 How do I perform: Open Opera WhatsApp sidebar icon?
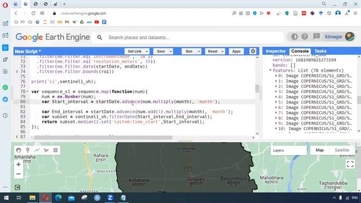point(5,87)
